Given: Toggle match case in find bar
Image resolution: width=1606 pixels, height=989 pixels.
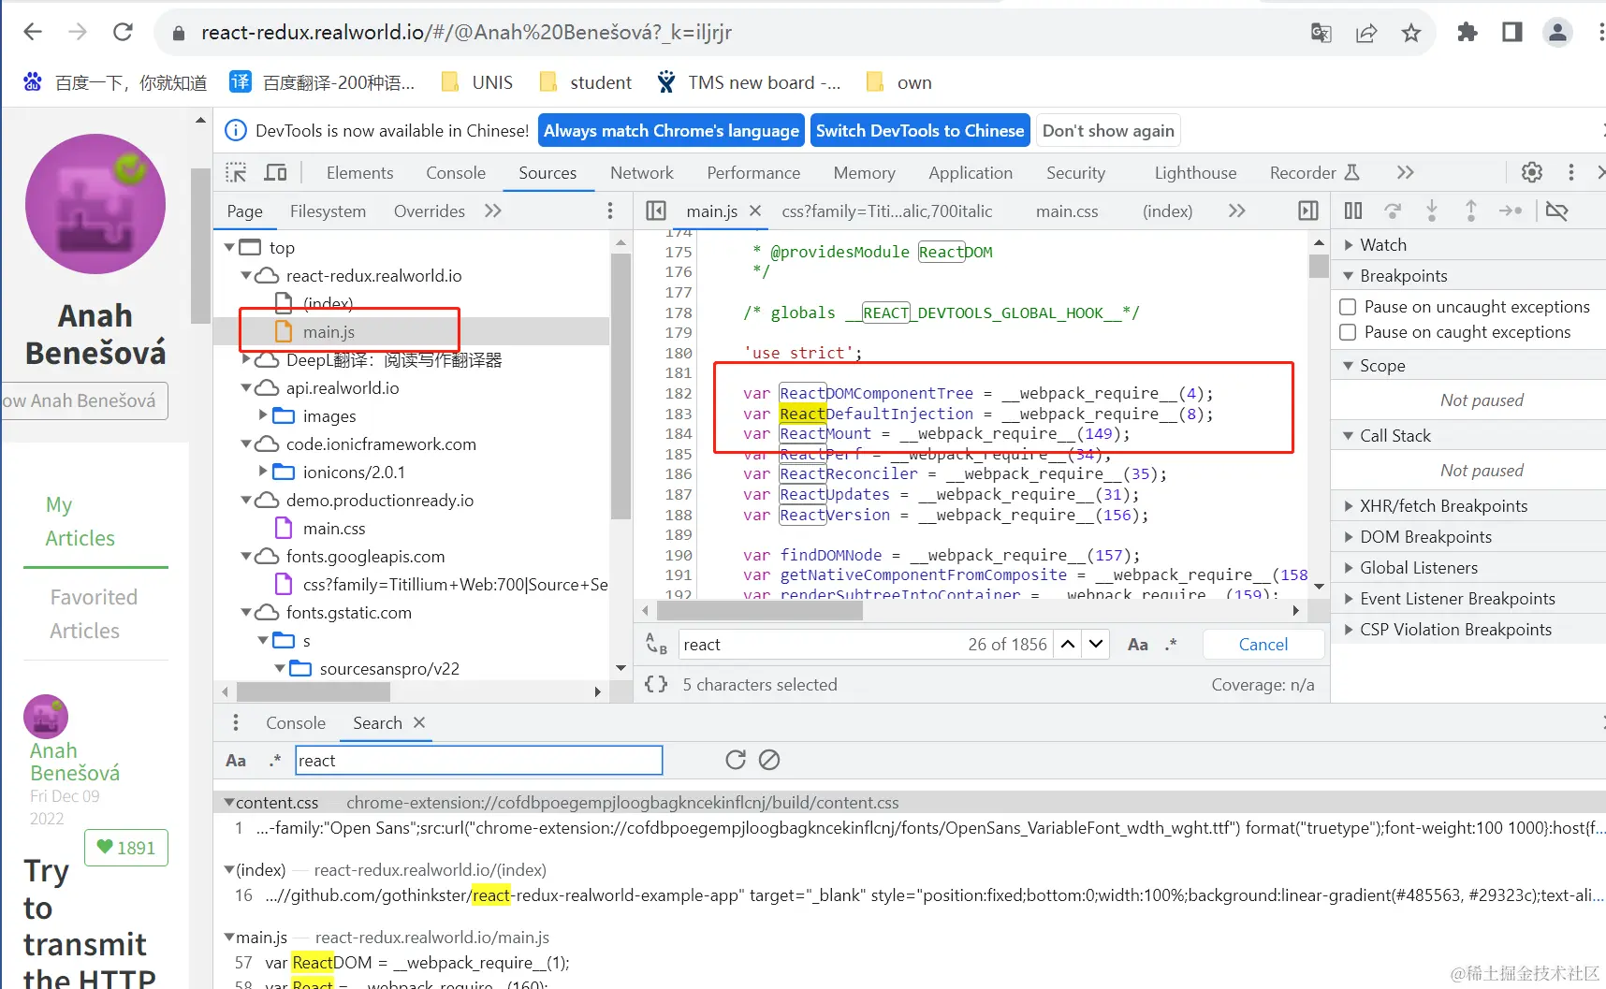Looking at the screenshot, I should 1138,644.
